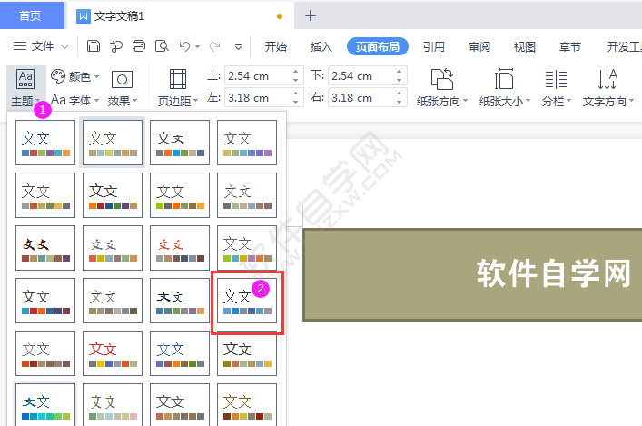
Task: Open the 分栏 columns dropdown
Action: 557,88
